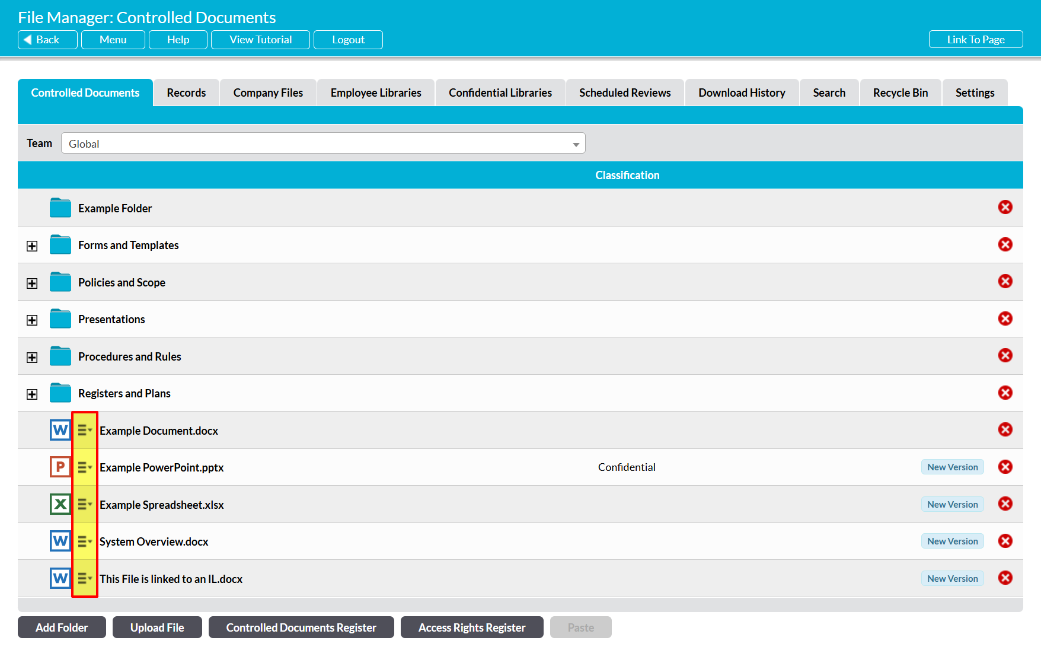Expand the Forms and Templates folder
The height and width of the screenshot is (650, 1041).
click(x=32, y=246)
